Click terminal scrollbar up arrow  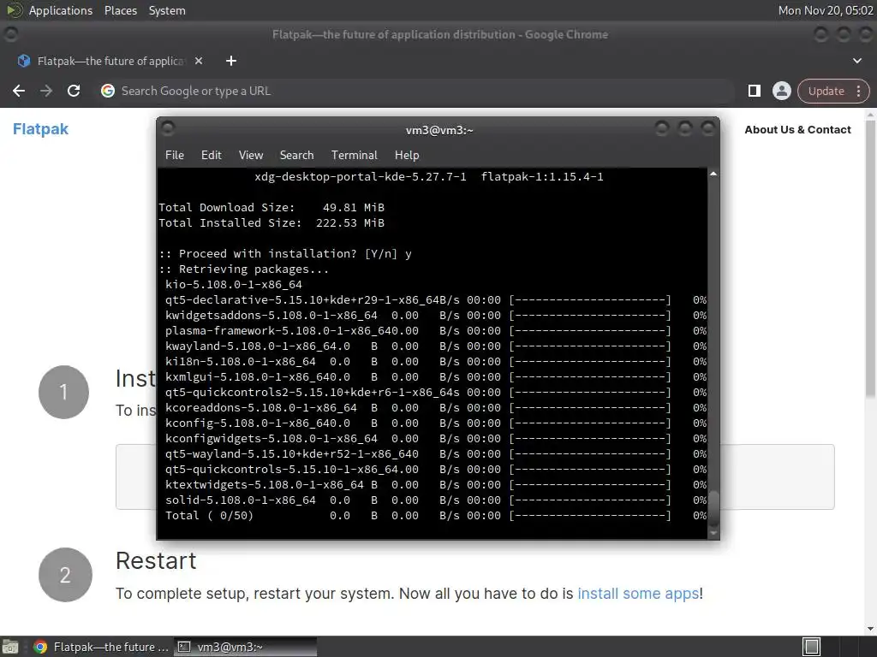click(713, 175)
